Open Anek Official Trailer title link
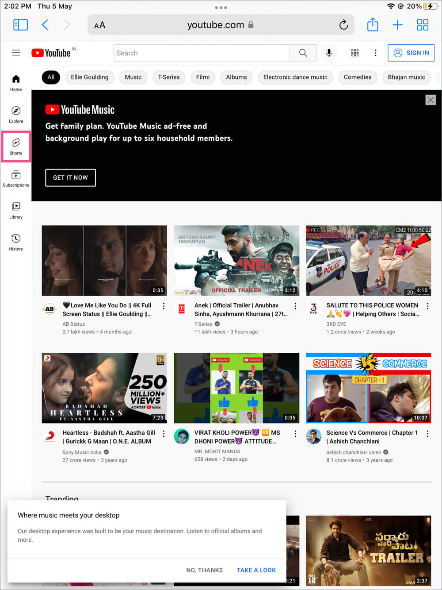The height and width of the screenshot is (590, 442). tap(241, 309)
